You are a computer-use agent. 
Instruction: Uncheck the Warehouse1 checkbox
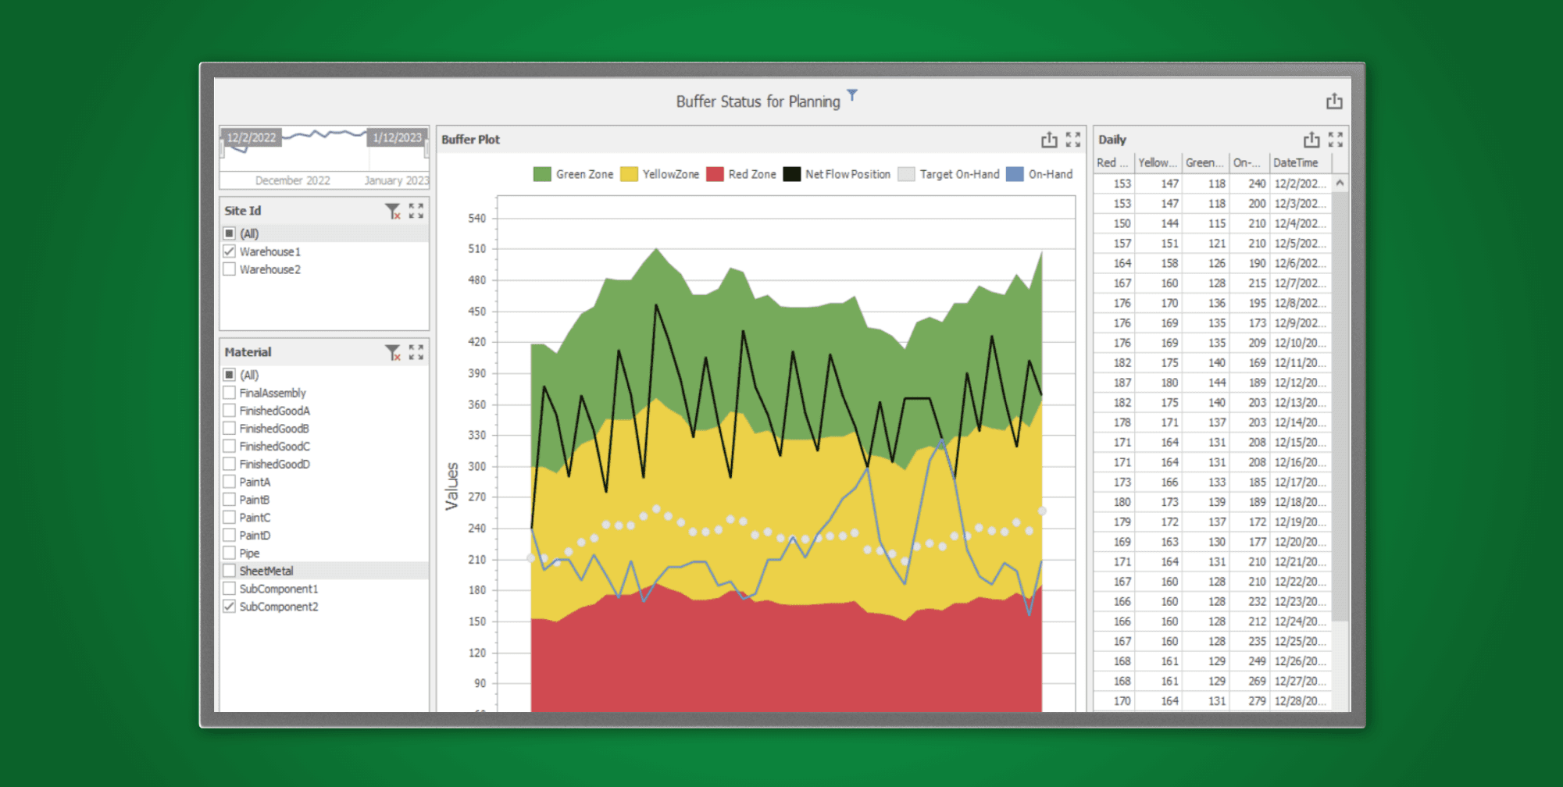click(230, 251)
